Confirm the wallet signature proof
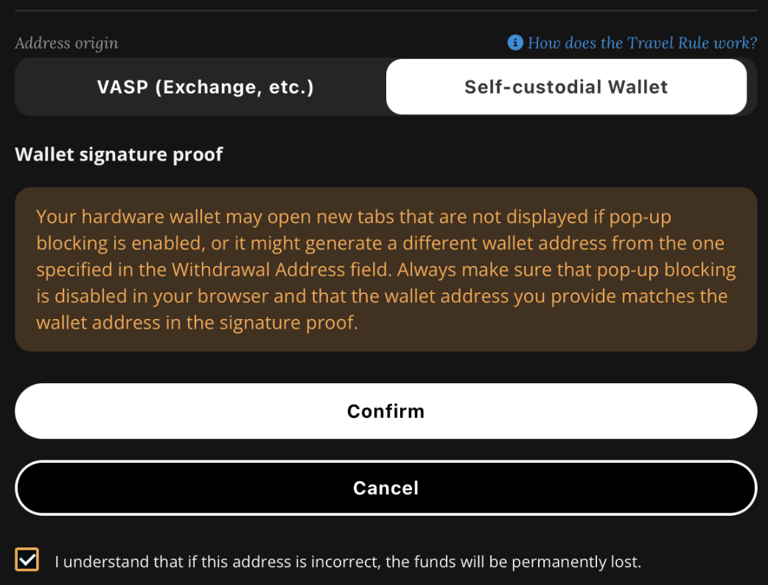This screenshot has height=585, width=768. click(x=385, y=411)
